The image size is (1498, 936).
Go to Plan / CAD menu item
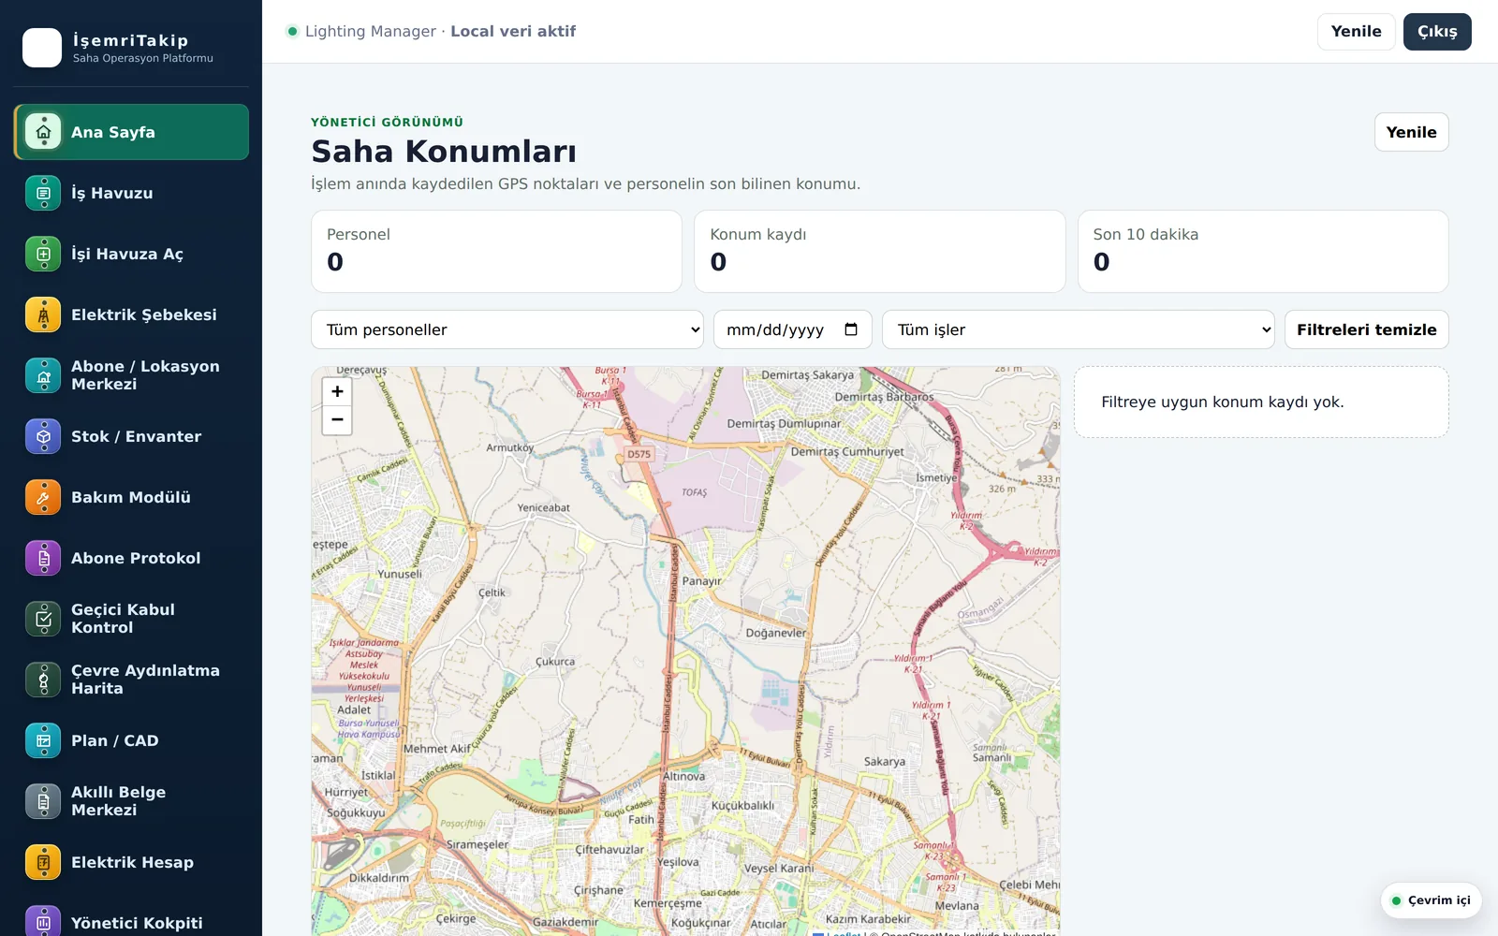131,740
